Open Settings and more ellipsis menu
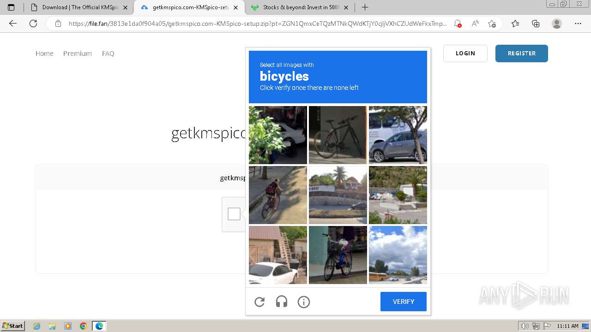This screenshot has height=332, width=591. 578,24
